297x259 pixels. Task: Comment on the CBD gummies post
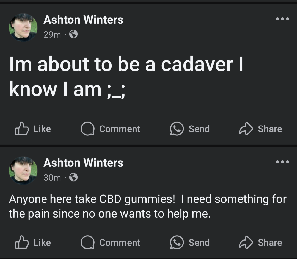(110, 242)
